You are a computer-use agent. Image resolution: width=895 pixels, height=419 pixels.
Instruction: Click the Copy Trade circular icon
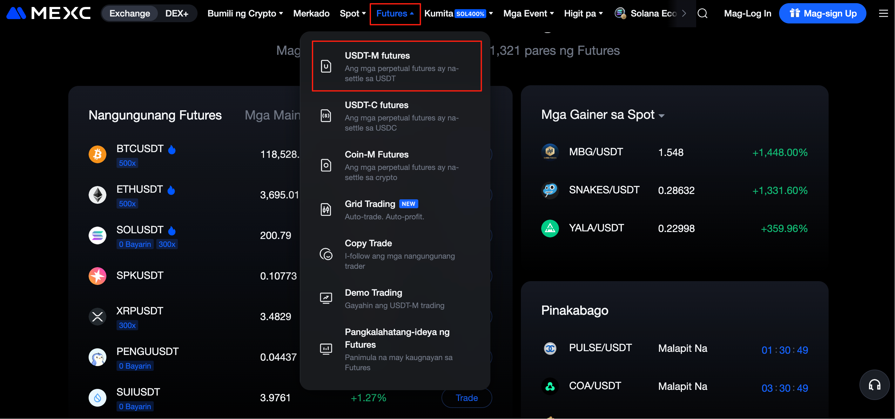326,254
